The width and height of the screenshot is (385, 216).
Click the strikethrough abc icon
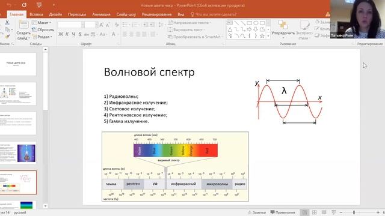click(86, 34)
